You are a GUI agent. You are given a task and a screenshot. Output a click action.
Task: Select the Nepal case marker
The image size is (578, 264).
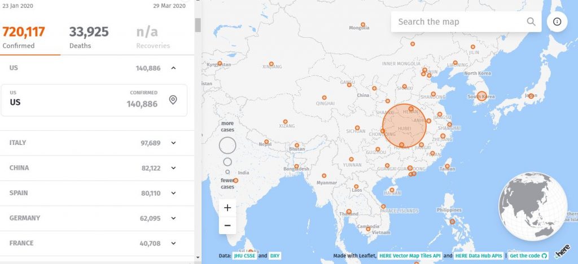point(266,142)
